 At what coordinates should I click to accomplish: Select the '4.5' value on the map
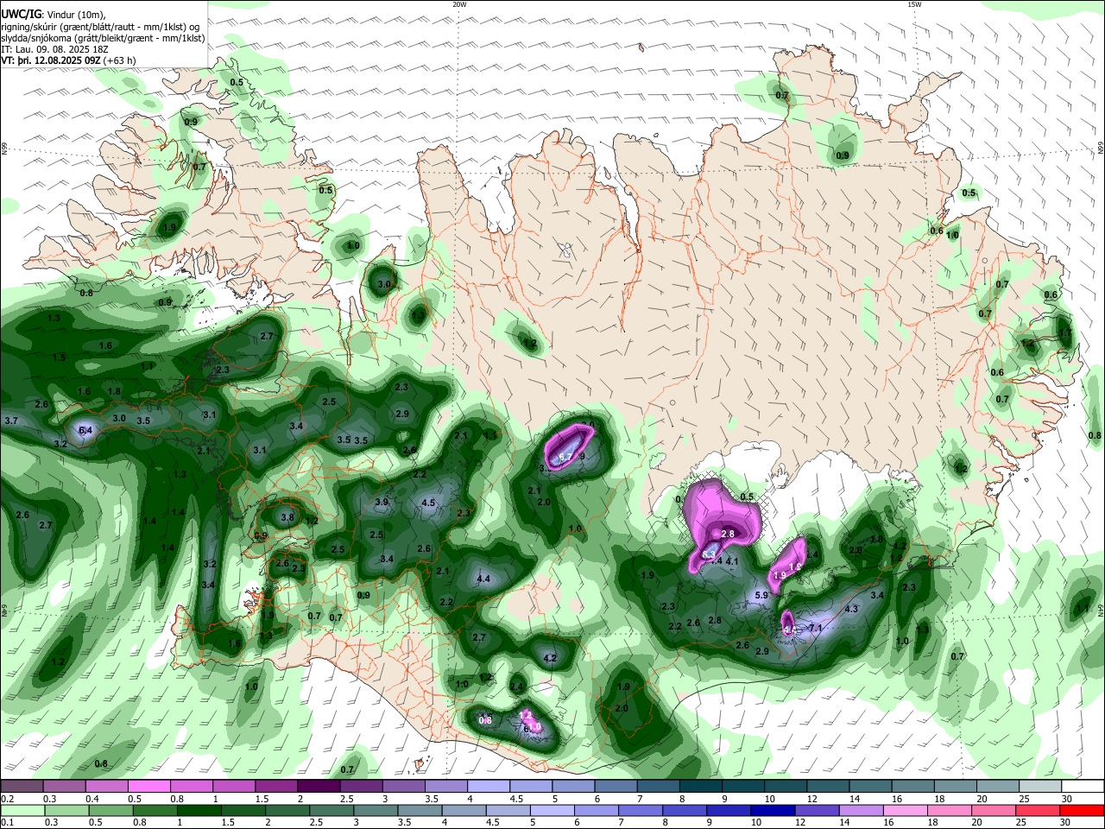tap(428, 503)
